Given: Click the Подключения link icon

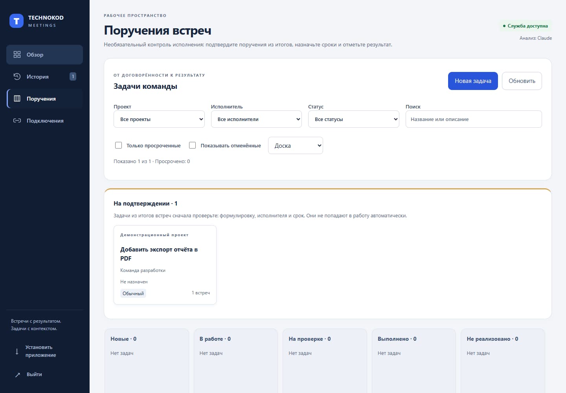Looking at the screenshot, I should (17, 121).
